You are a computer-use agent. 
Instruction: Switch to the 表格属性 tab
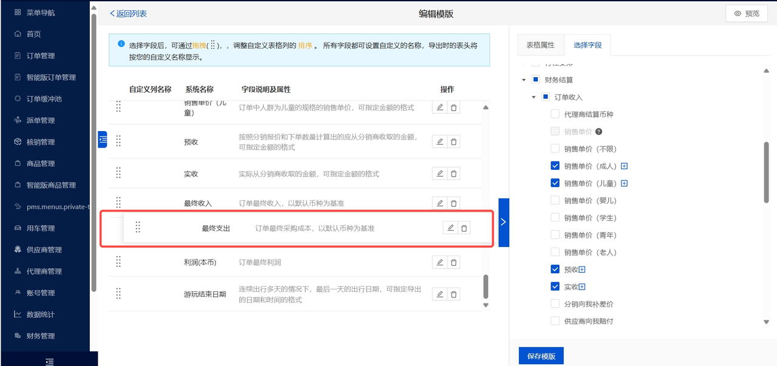(x=540, y=46)
